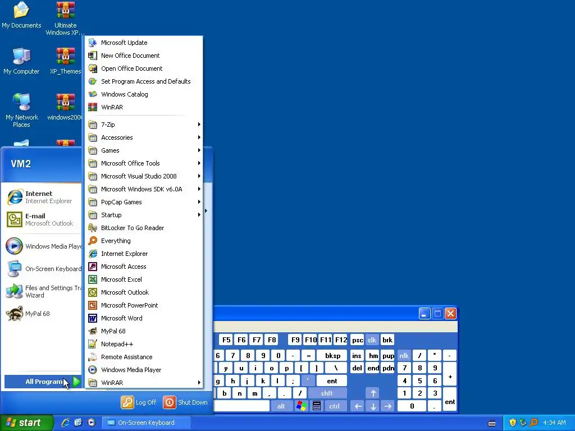This screenshot has height=431, width=575.
Task: Start Internet Explorer from programs list
Action: (144, 254)
